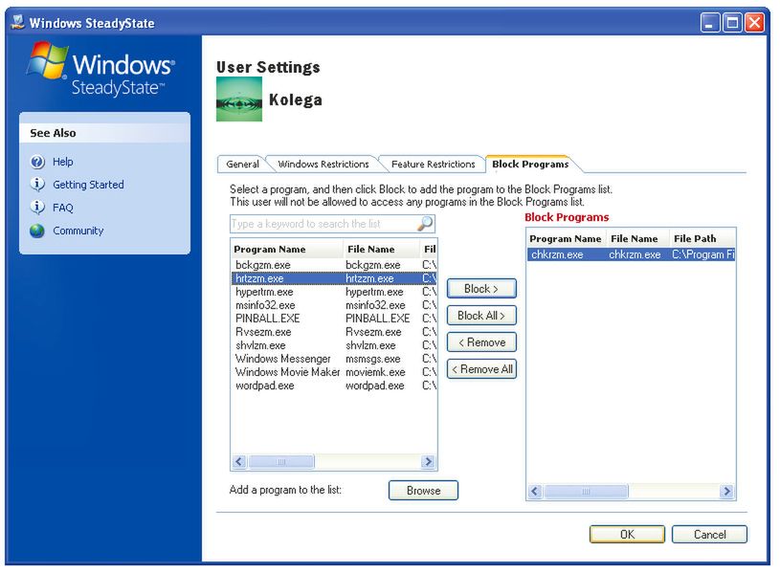This screenshot has width=780, height=573.
Task: Select hrtzzm.exe in the program list
Action: (334, 278)
